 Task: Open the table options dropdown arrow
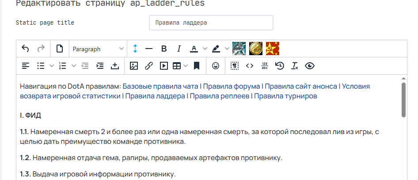tap(186, 66)
